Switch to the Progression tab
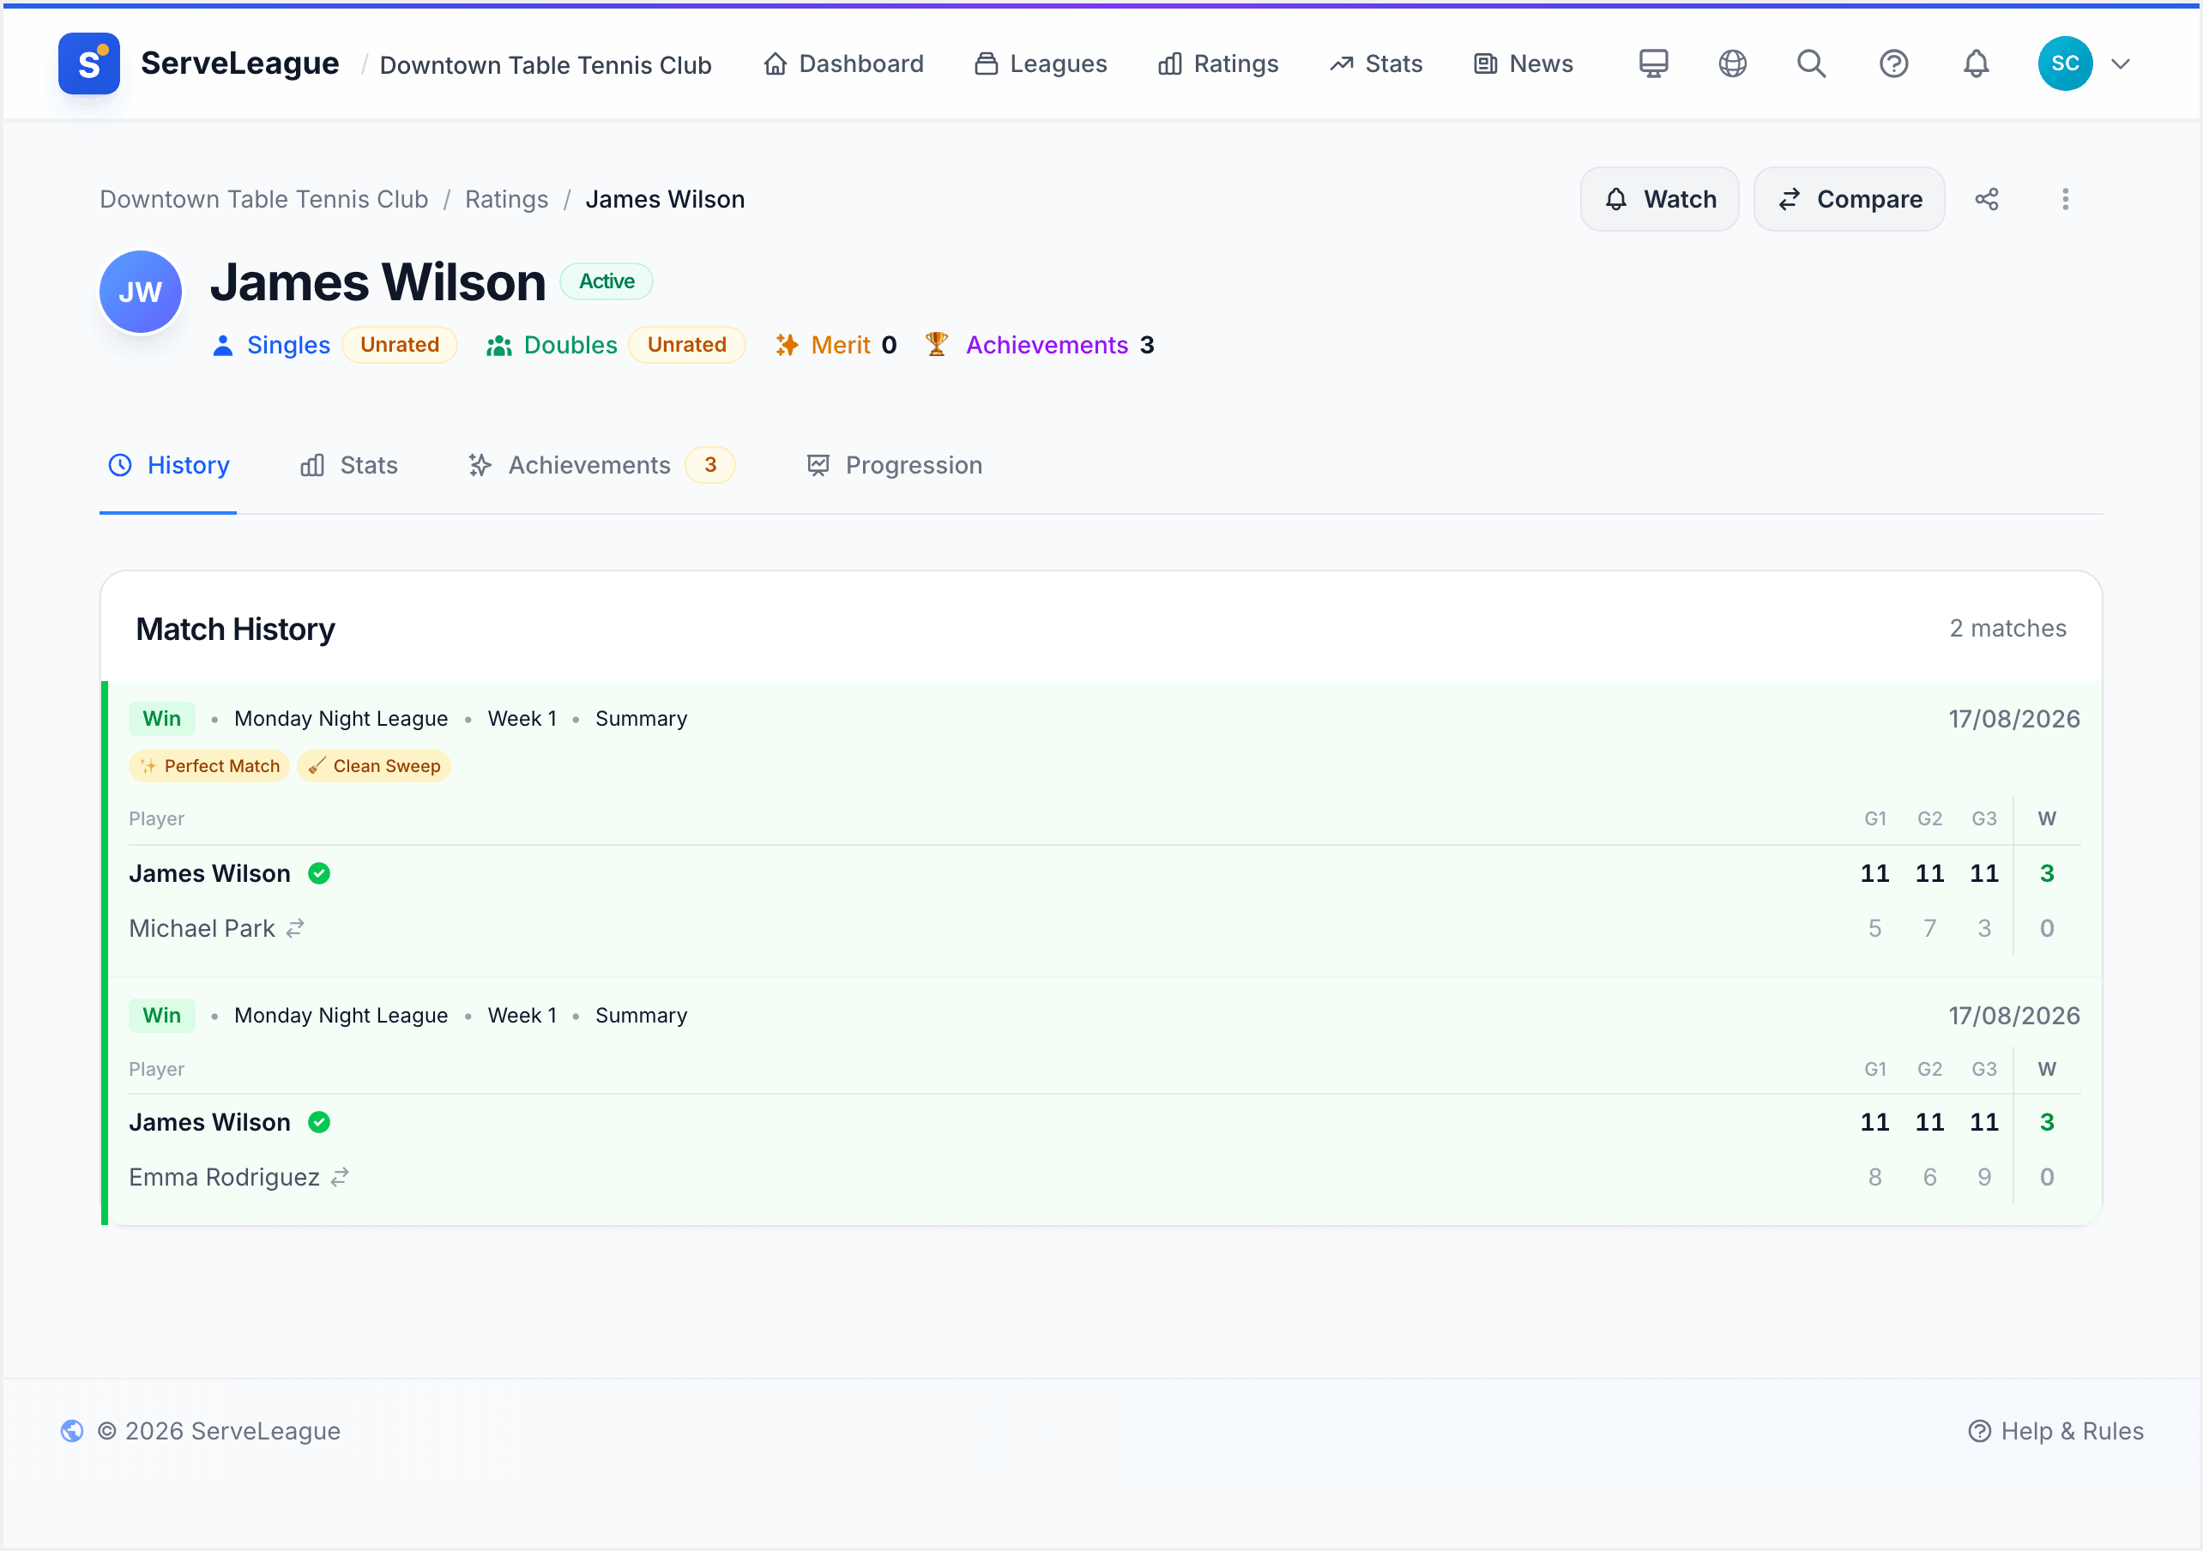The width and height of the screenshot is (2203, 1551). tap(894, 466)
